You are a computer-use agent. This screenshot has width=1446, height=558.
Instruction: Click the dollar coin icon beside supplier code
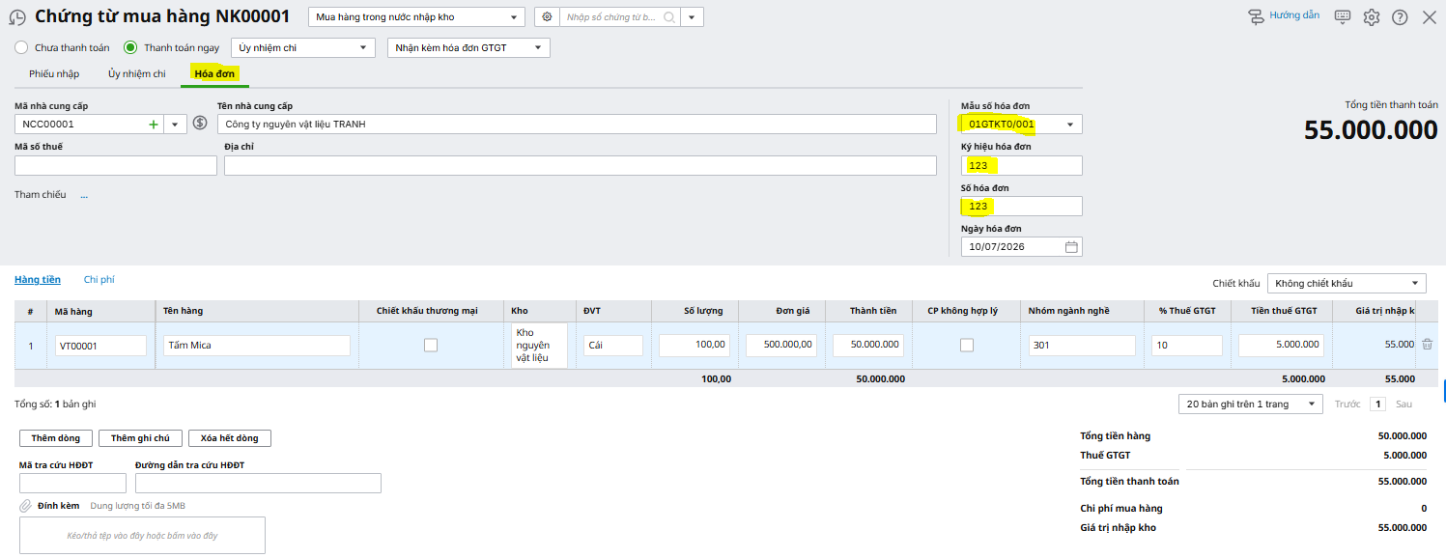tap(200, 123)
